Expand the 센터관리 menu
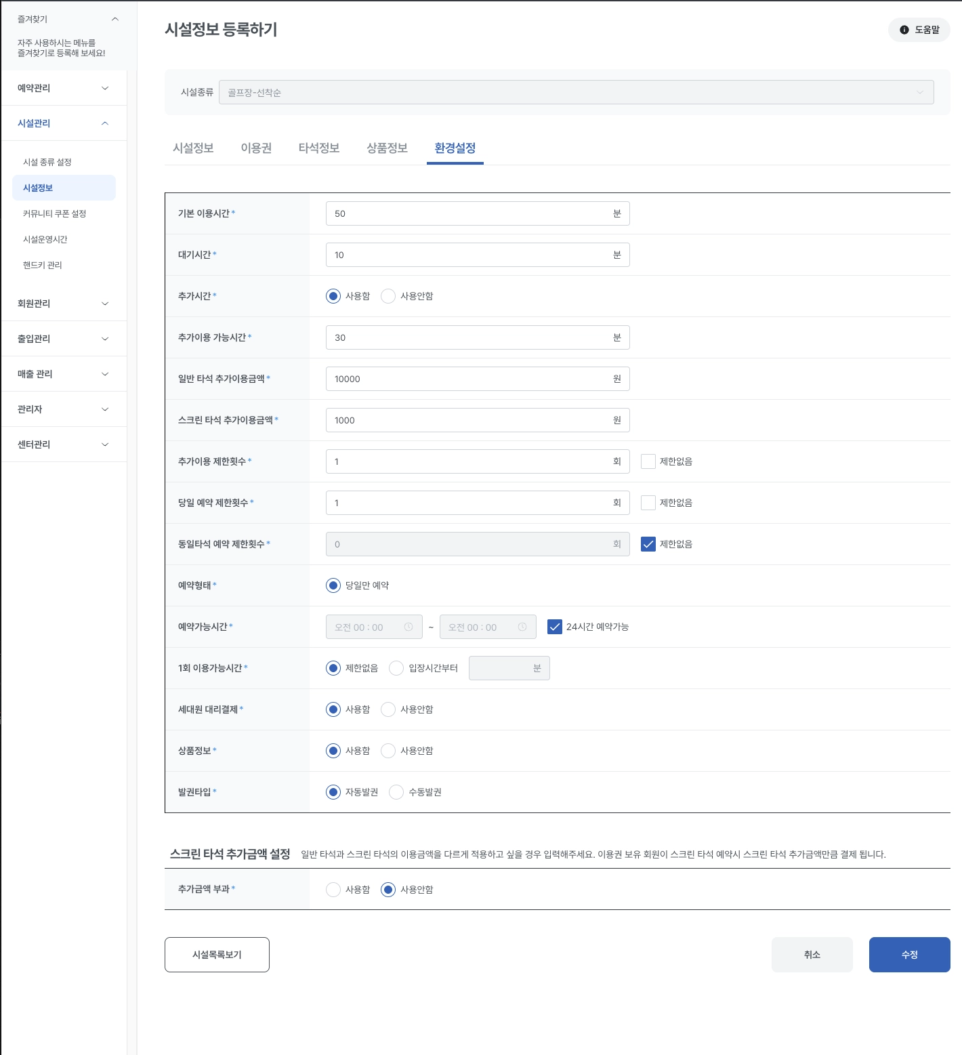 pyautogui.click(x=64, y=444)
